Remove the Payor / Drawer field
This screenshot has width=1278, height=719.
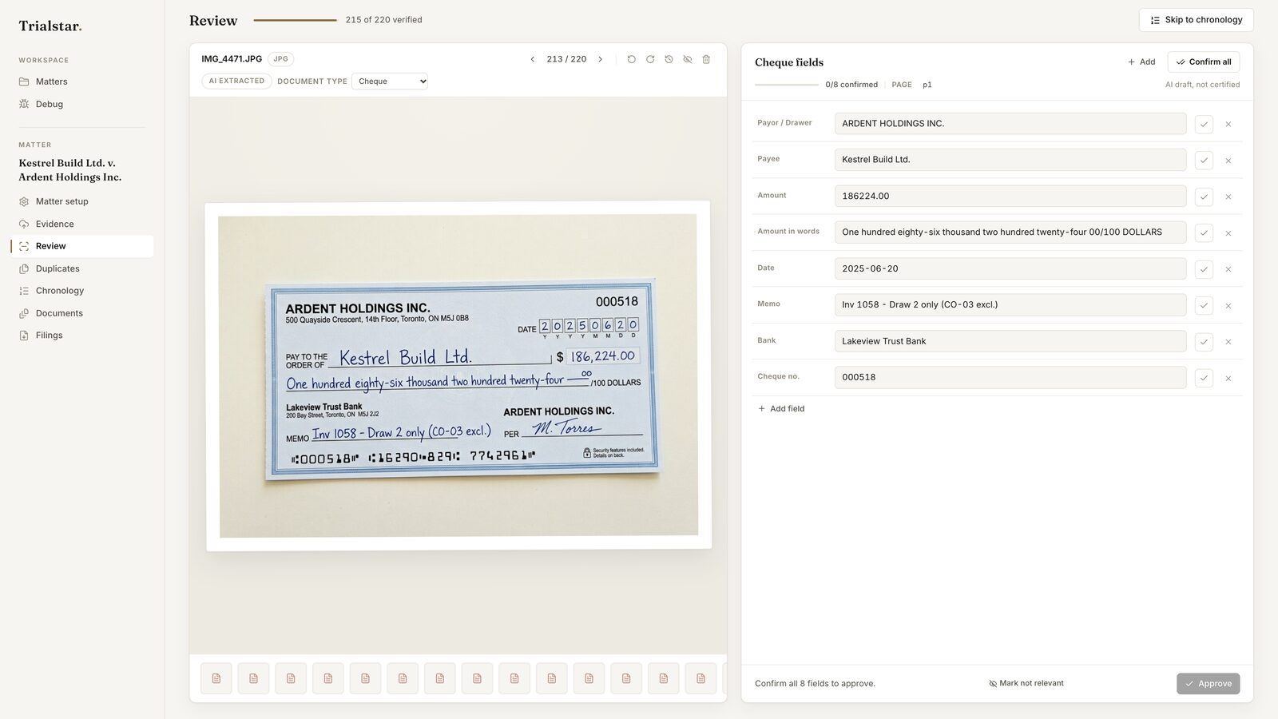[x=1228, y=124]
